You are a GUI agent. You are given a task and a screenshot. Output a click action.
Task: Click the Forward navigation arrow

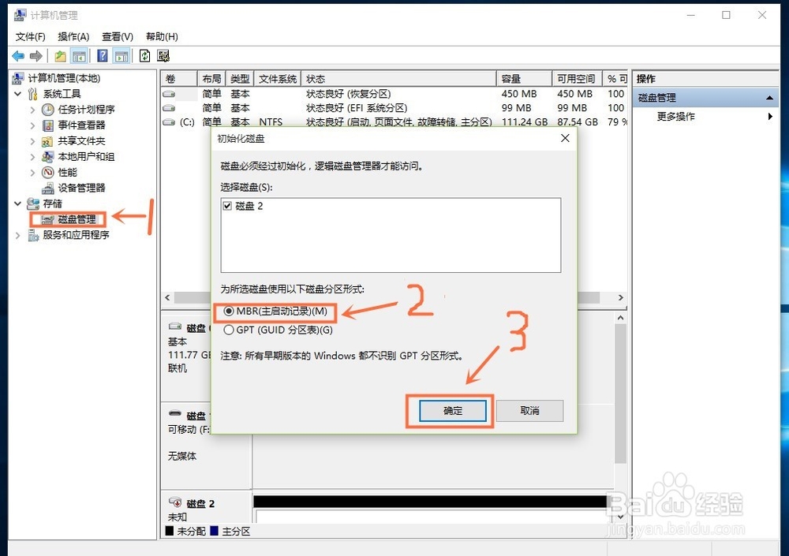[35, 55]
